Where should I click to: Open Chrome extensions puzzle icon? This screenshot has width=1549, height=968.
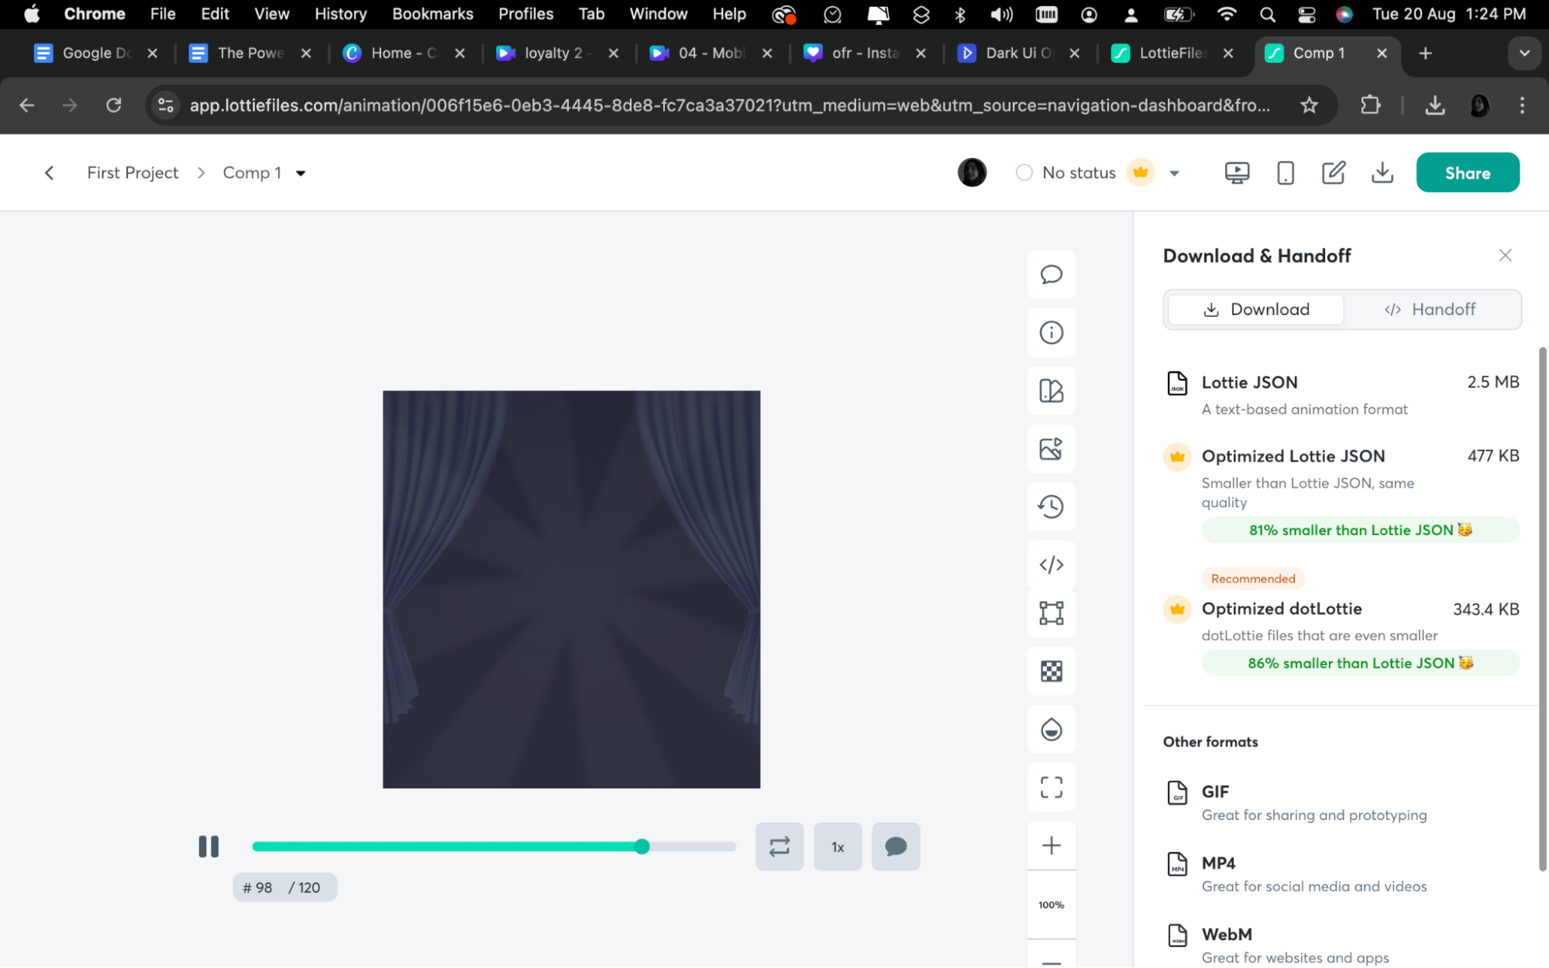pyautogui.click(x=1370, y=105)
